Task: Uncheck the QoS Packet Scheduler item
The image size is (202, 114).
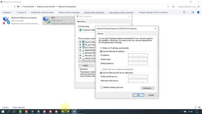Action: pyautogui.click(x=80, y=47)
